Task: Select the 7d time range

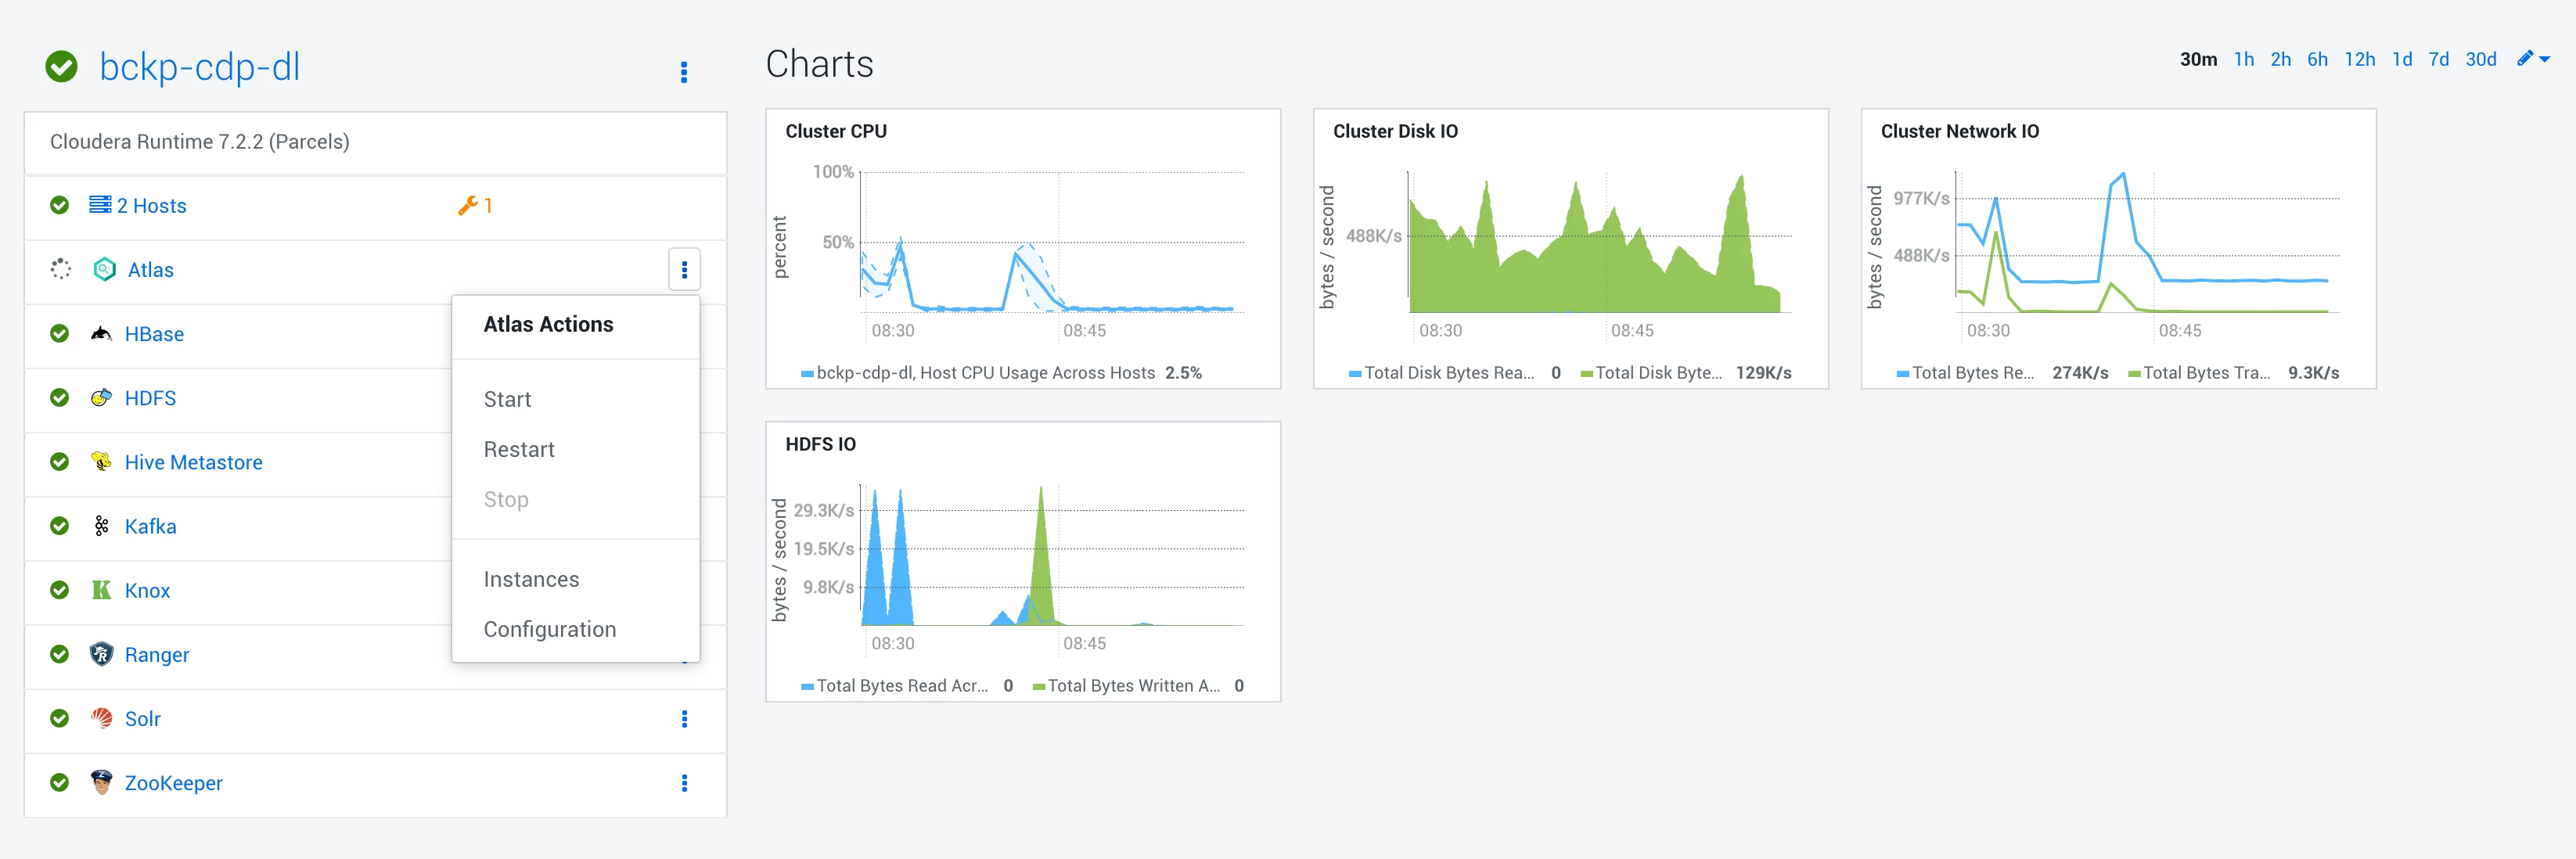Action: pos(2438,59)
